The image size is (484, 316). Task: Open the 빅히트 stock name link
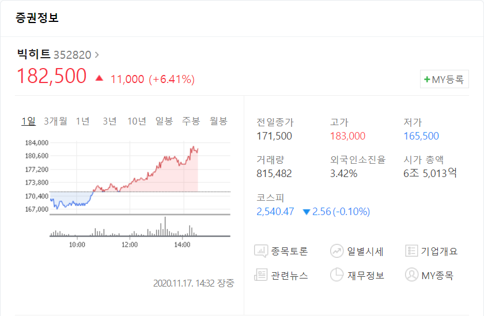(x=33, y=55)
